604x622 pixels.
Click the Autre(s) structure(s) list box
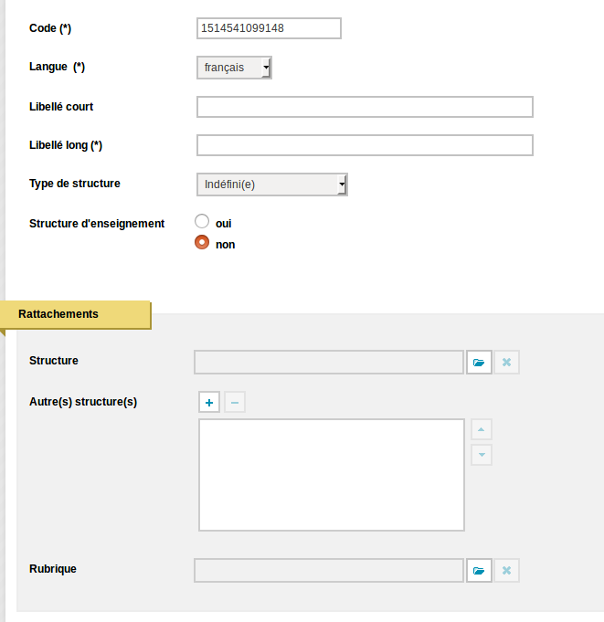332,475
